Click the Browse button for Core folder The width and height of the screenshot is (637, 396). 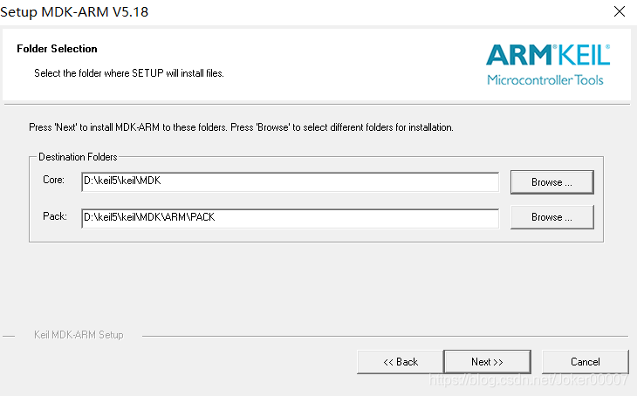552,182
